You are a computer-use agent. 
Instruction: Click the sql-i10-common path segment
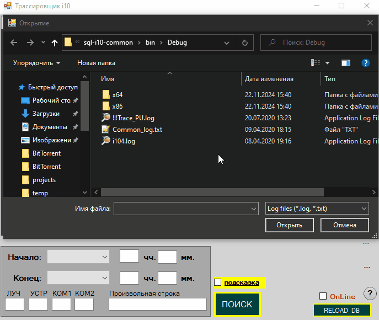(108, 42)
